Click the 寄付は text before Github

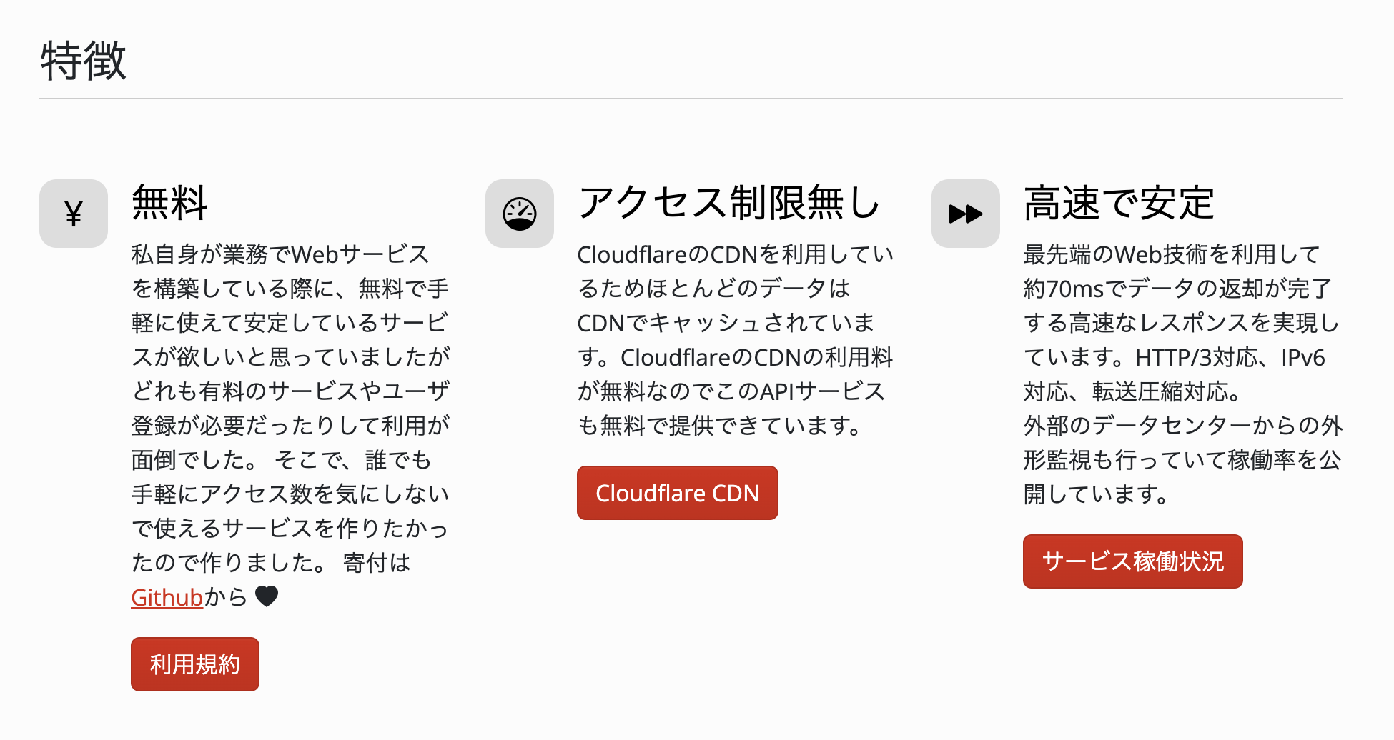[x=377, y=563]
